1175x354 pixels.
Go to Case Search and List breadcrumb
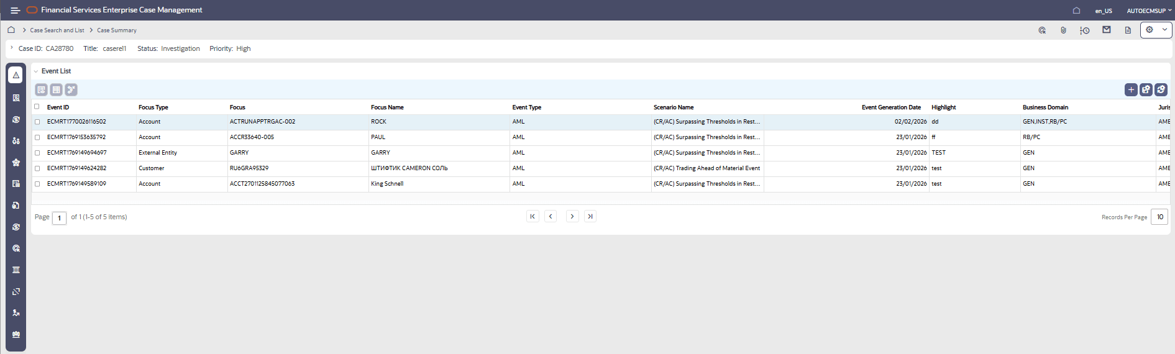pos(57,30)
